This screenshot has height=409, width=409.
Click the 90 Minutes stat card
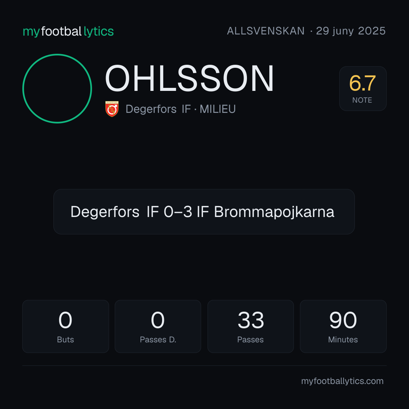[343, 326]
